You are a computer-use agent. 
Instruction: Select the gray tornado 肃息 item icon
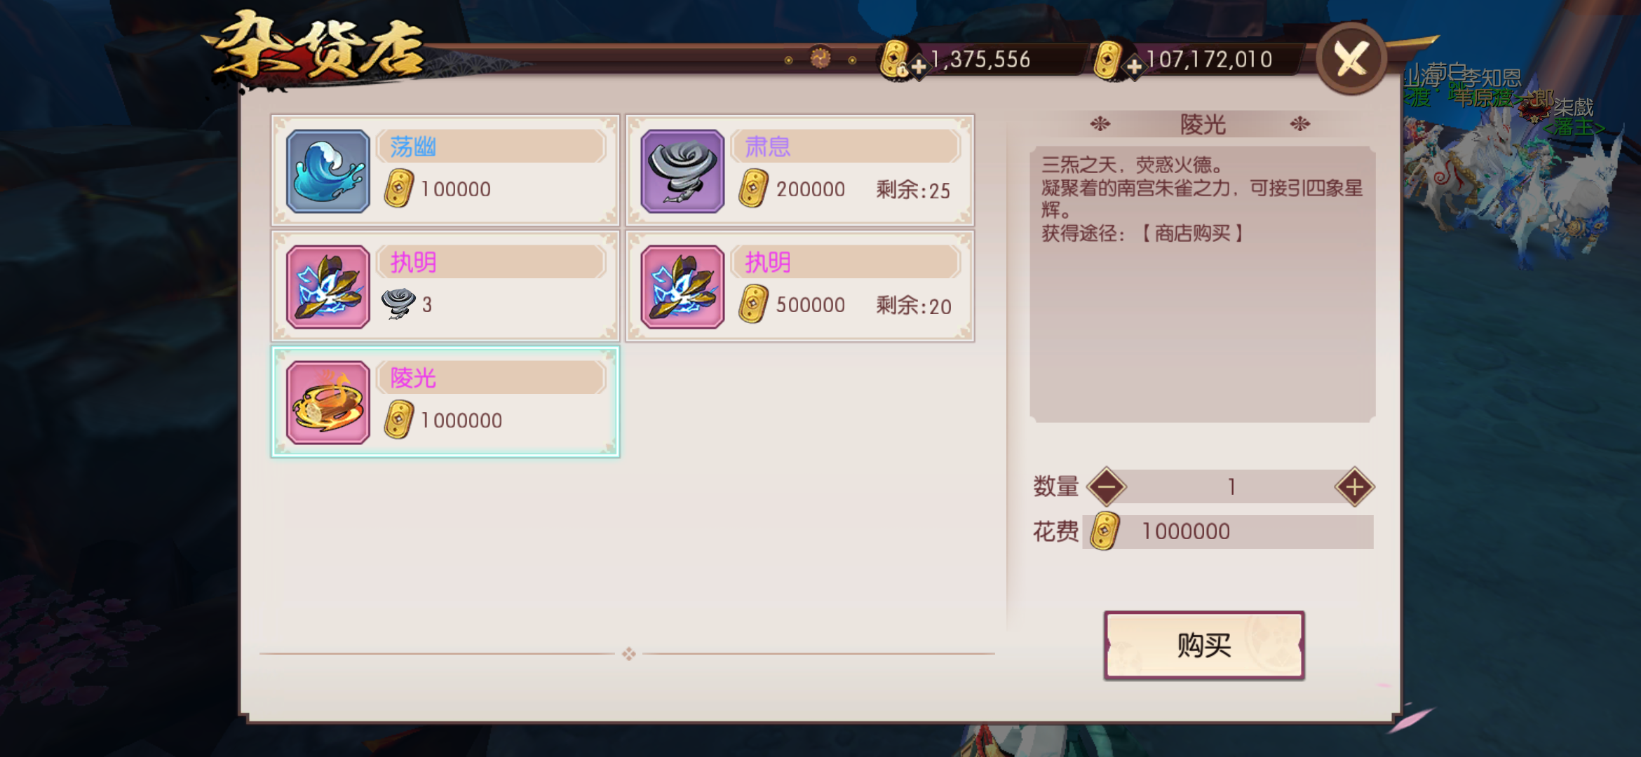point(682,170)
